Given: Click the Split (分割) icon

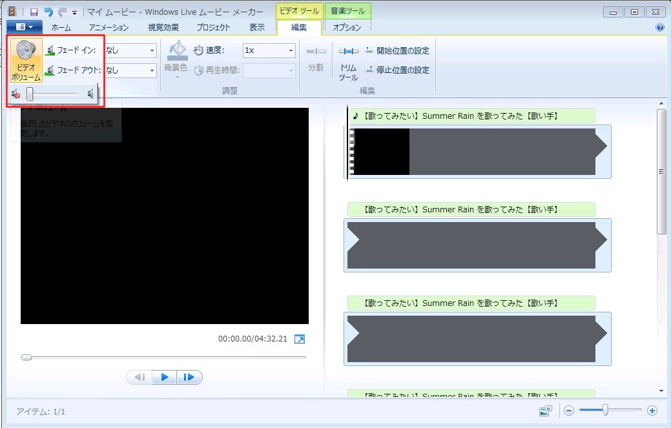Looking at the screenshot, I should (x=316, y=52).
